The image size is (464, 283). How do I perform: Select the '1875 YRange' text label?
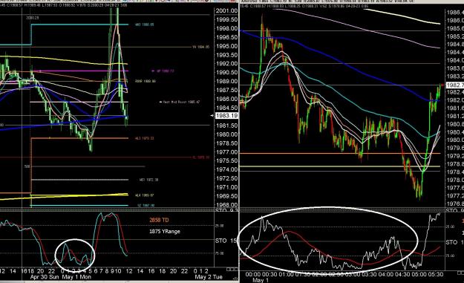tap(165, 231)
